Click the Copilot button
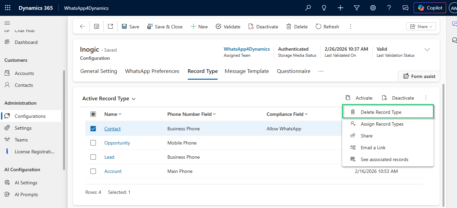The height and width of the screenshot is (208, 457). (430, 8)
